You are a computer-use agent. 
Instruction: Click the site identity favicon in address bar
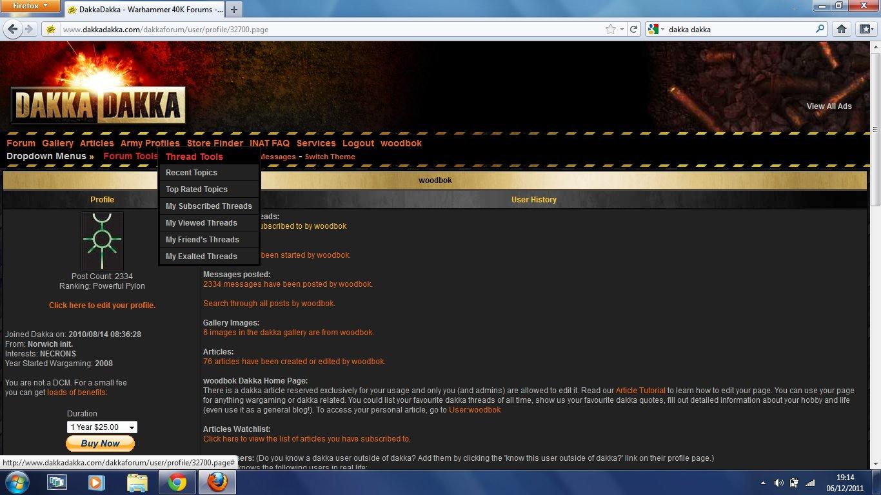point(51,29)
